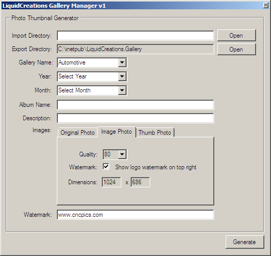Image resolution: width=271 pixels, height=256 pixels.
Task: Select the Image Photo tab
Action: (117, 132)
